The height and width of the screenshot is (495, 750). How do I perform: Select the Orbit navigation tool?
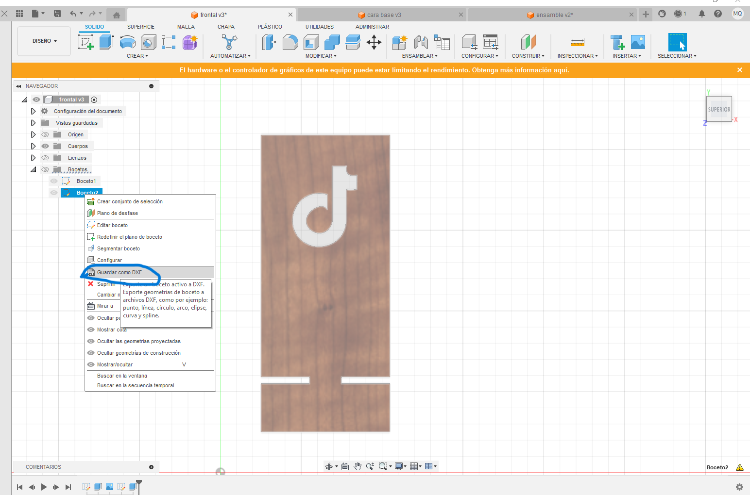(x=329, y=466)
